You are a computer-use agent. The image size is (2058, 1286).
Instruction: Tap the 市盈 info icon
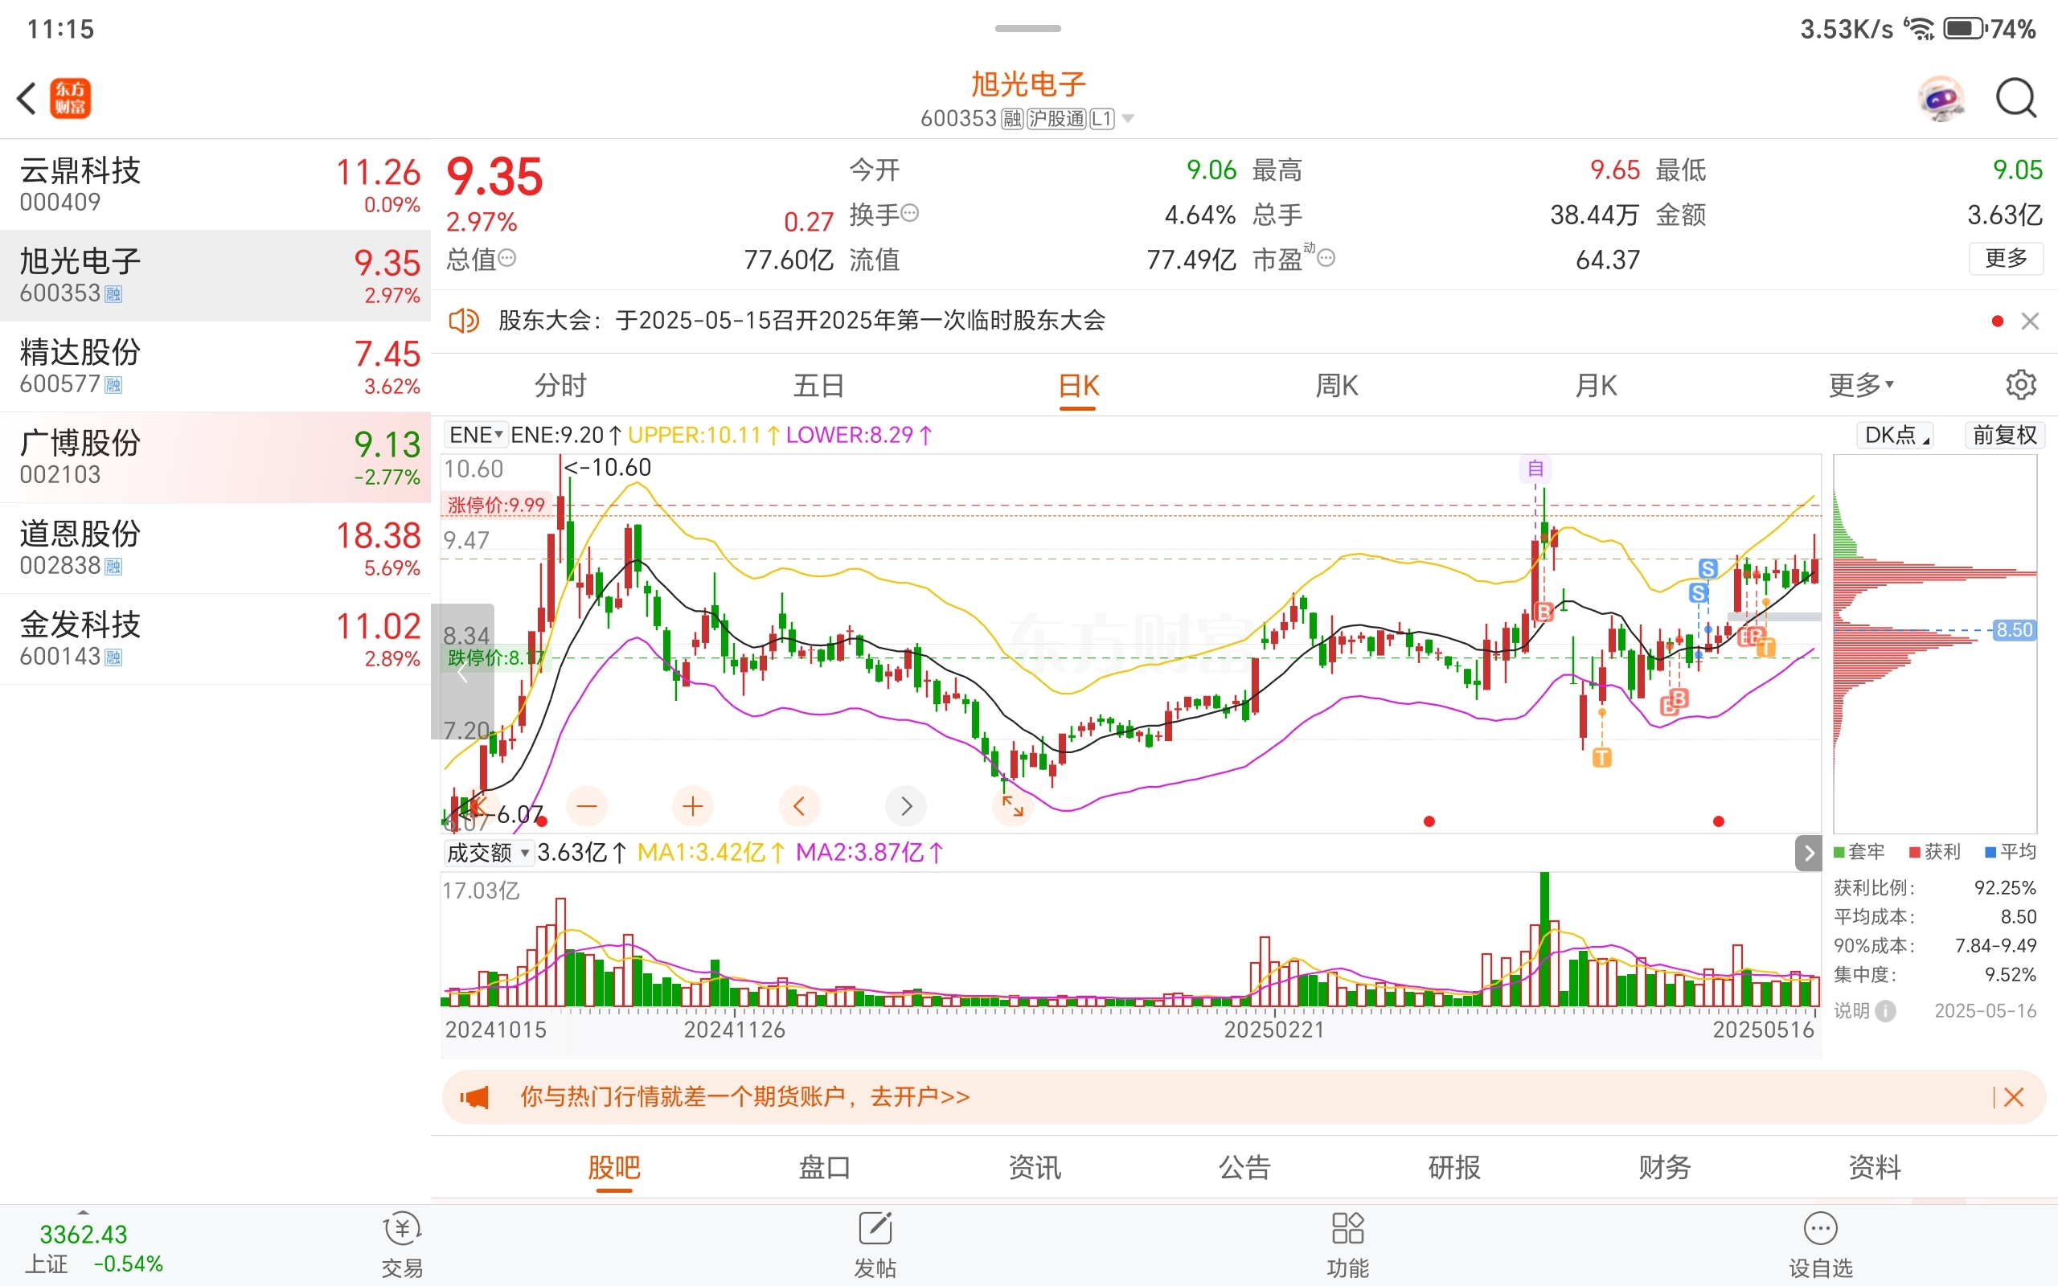pyautogui.click(x=1326, y=258)
